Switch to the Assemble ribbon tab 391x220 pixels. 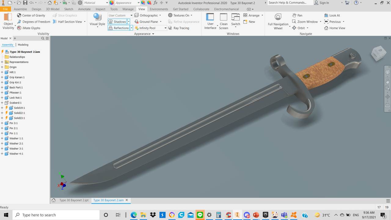coord(20,9)
